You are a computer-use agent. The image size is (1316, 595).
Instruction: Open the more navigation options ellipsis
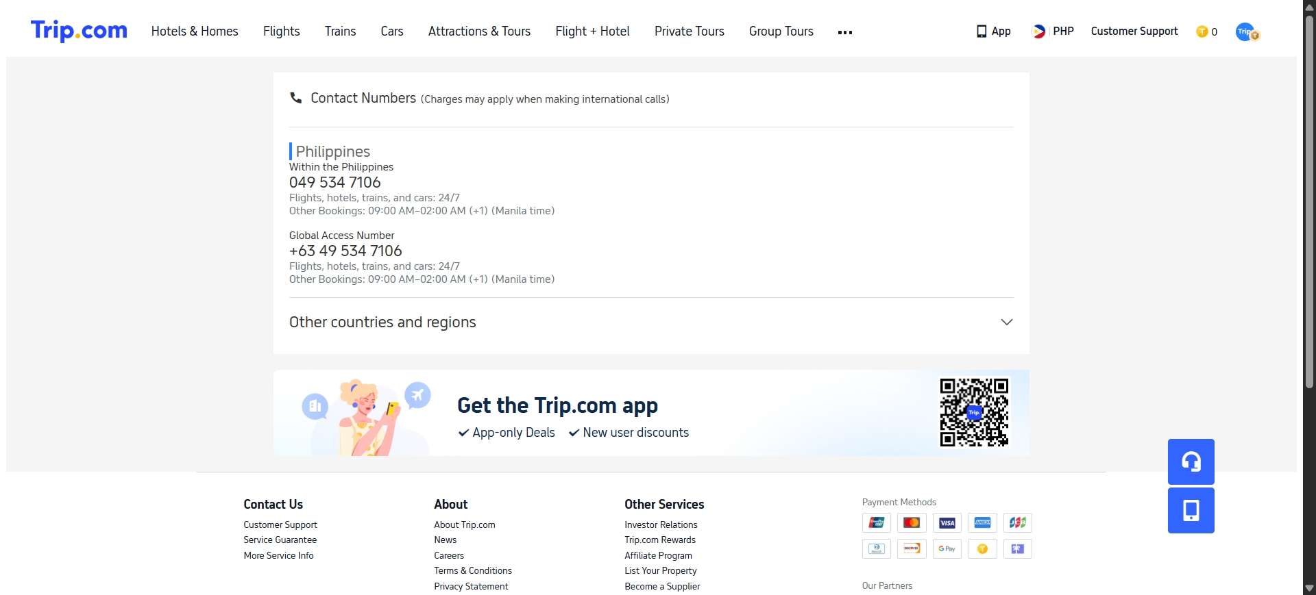point(844,32)
